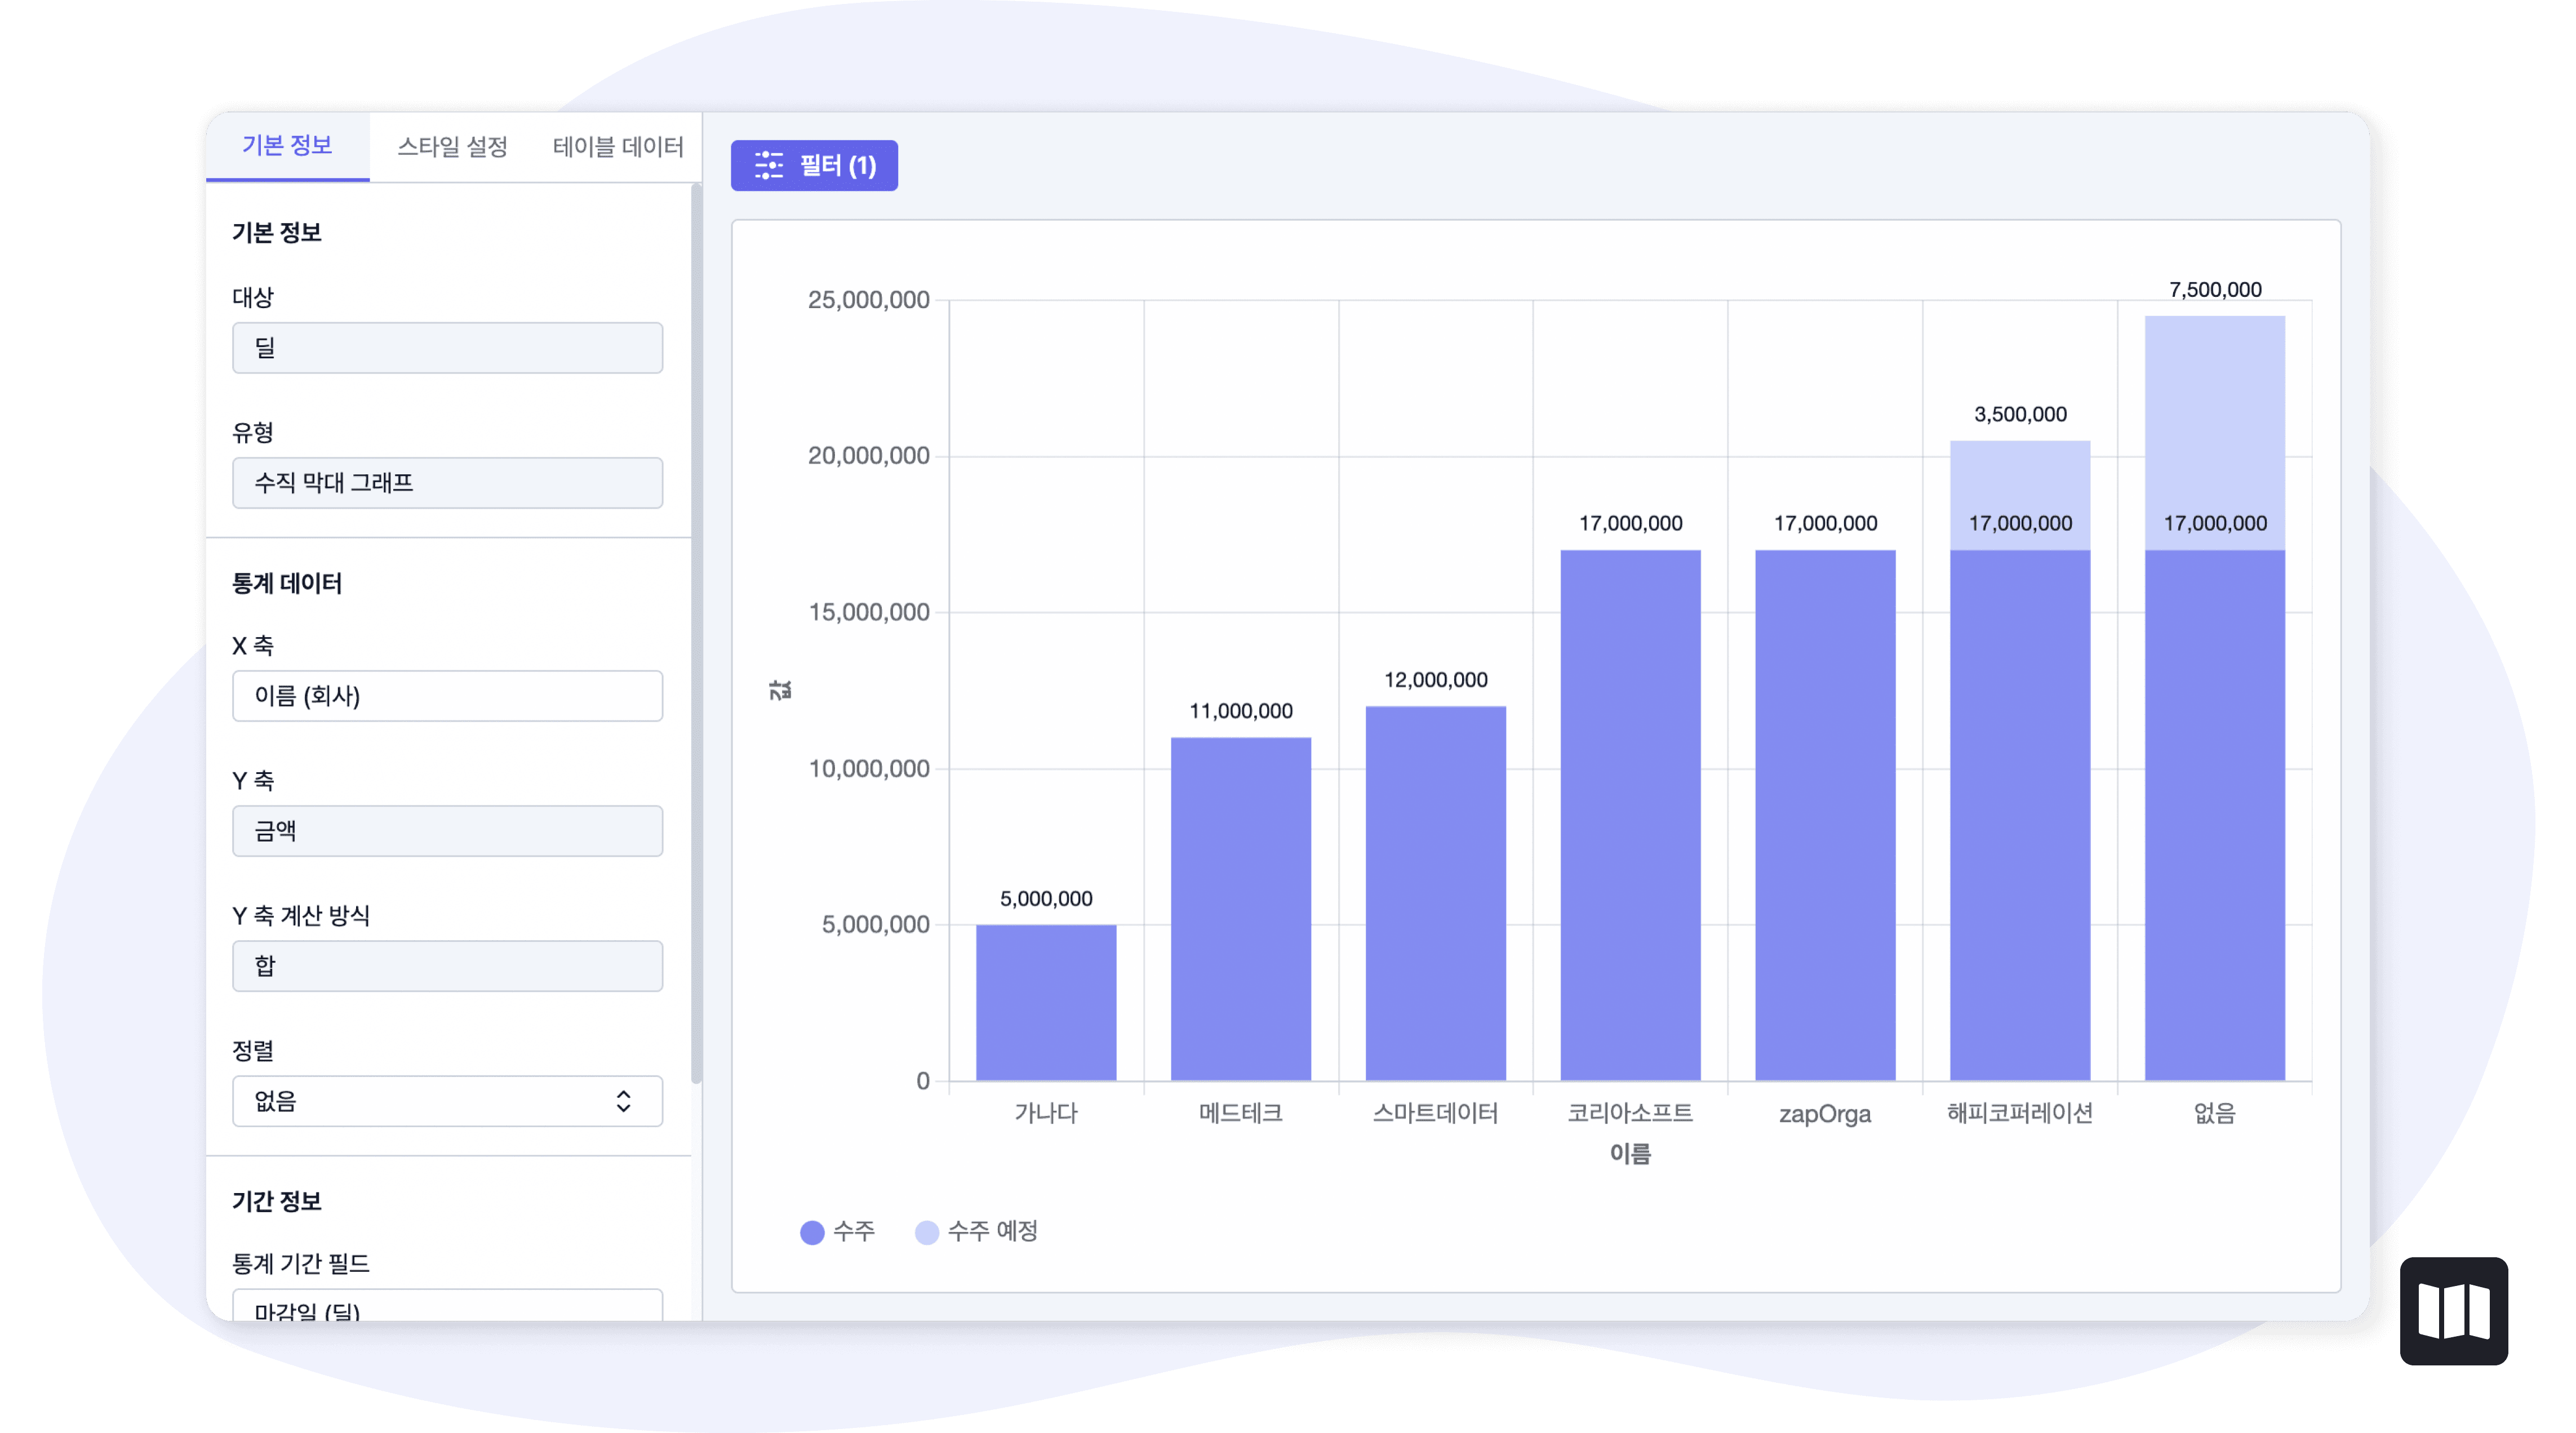Click the 10,000,000 y-axis tick
This screenshot has height=1433, width=2576.
(868, 769)
